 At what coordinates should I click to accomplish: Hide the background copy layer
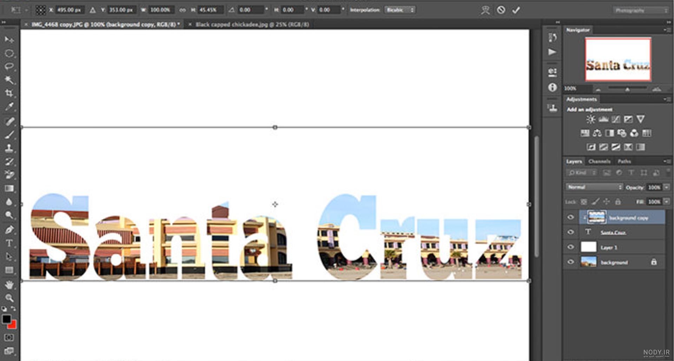(570, 218)
